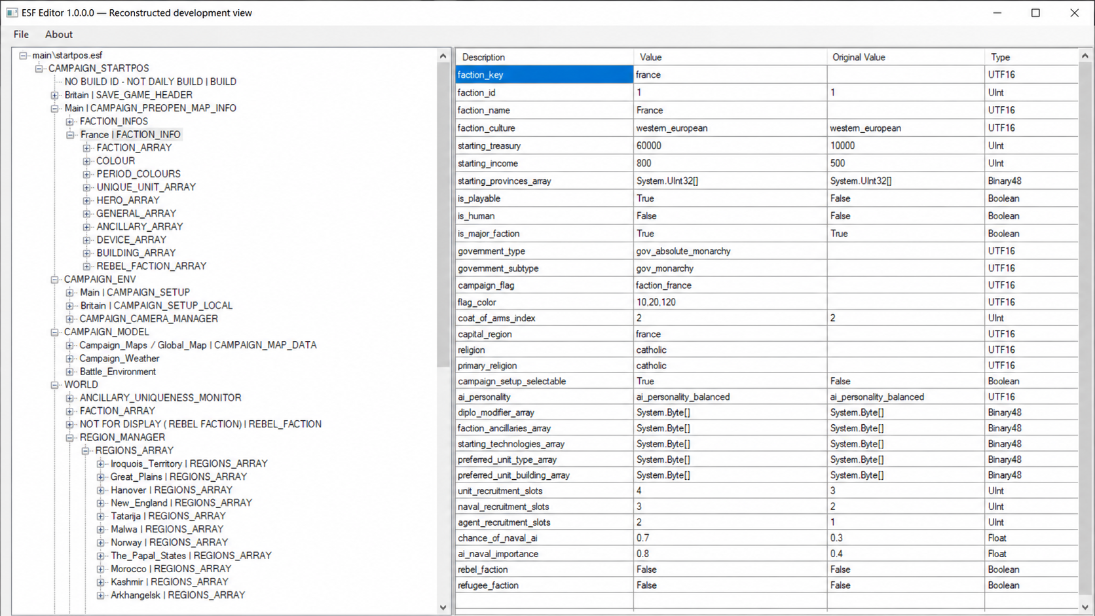Collapse the CAMPAIGN_STARTPOS node
Image resolution: width=1095 pixels, height=616 pixels.
coord(39,69)
